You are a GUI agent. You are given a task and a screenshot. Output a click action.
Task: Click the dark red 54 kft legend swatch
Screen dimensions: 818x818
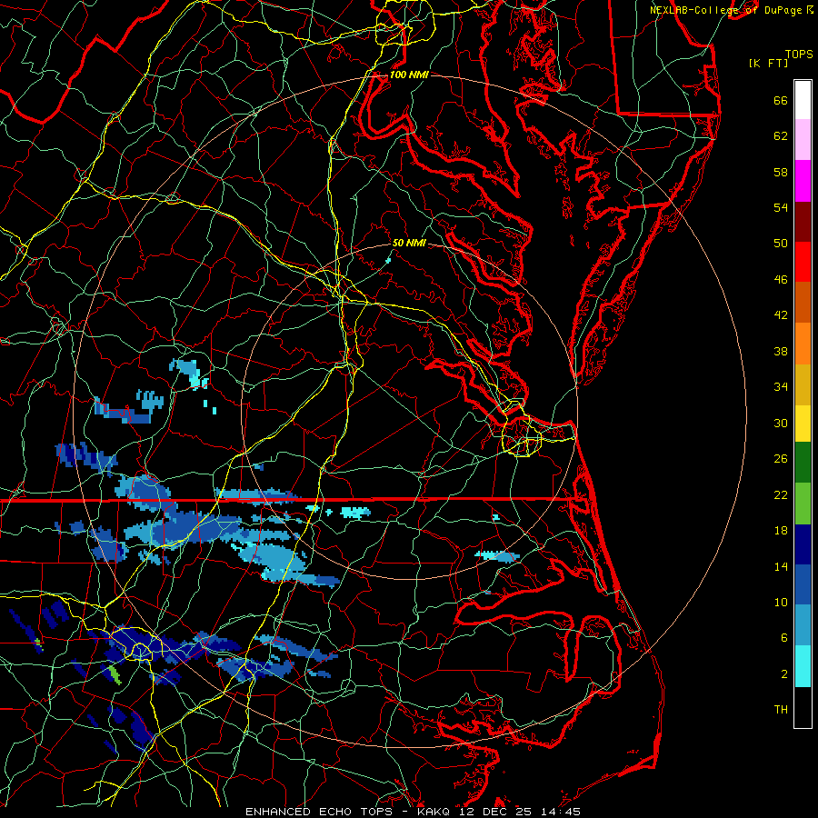pos(803,222)
